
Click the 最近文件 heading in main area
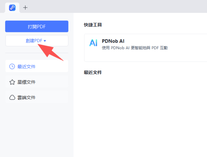tap(93, 72)
